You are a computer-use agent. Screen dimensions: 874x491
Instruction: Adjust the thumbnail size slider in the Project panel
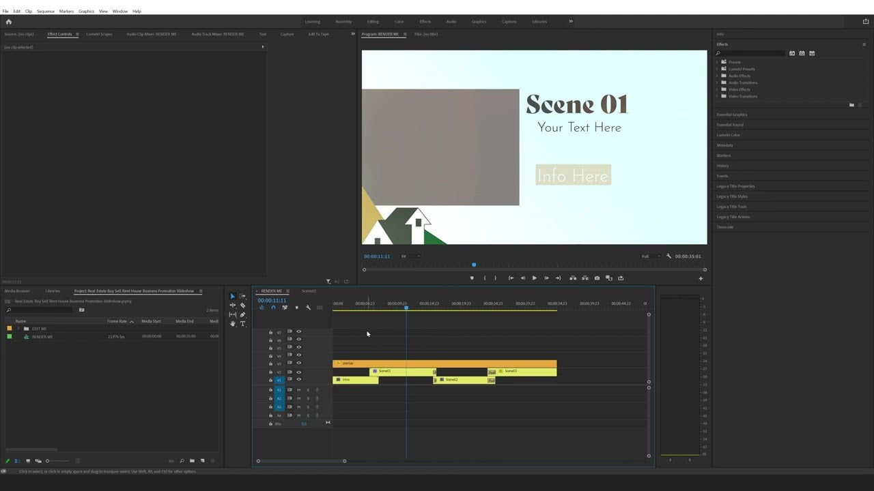pyautogui.click(x=46, y=461)
